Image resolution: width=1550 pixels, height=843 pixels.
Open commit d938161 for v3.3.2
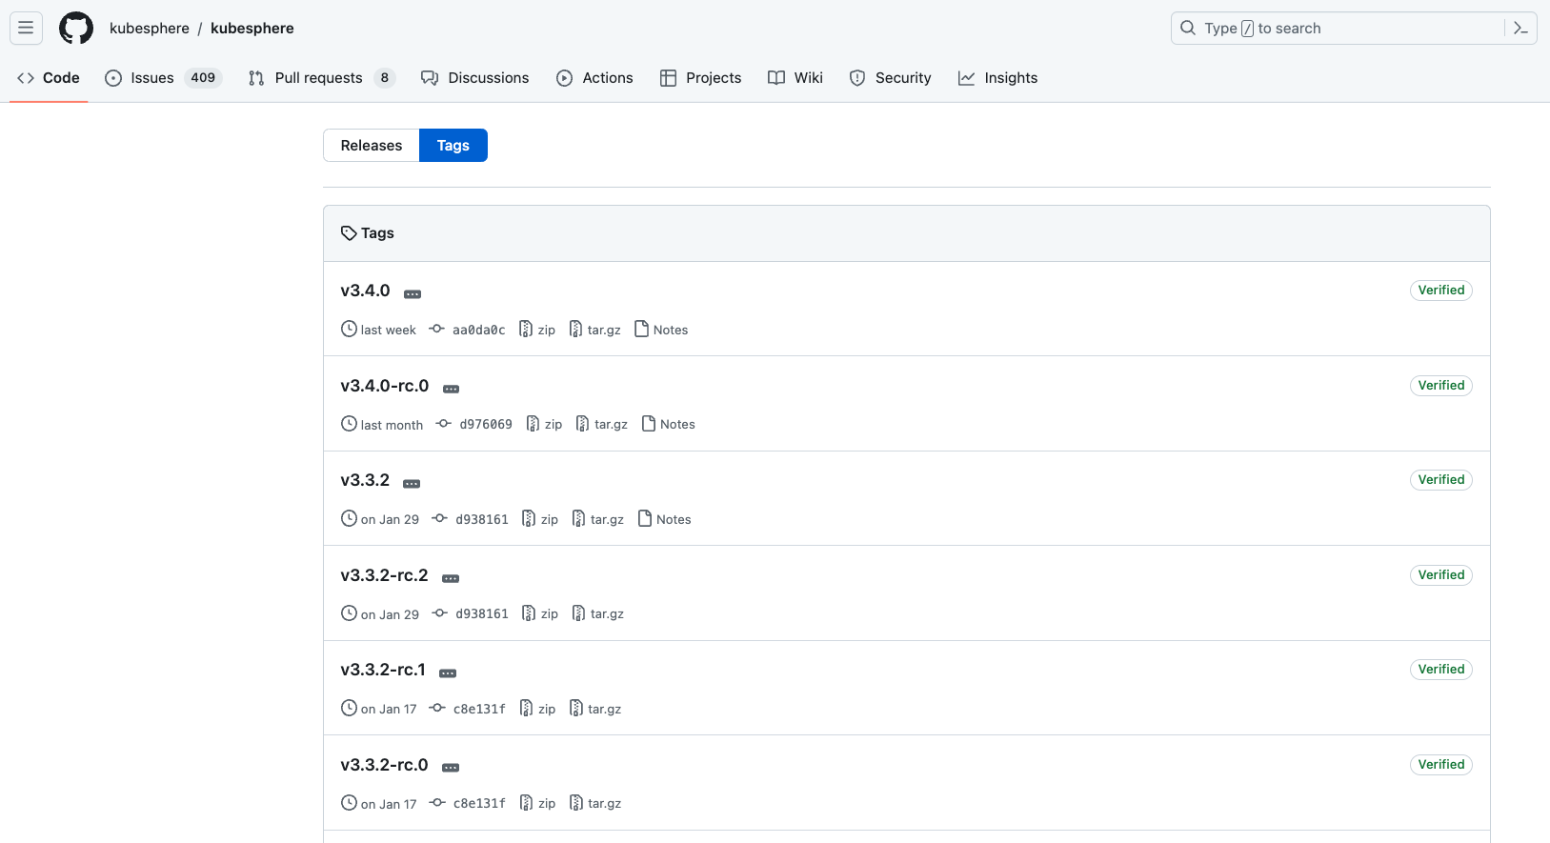point(471,519)
